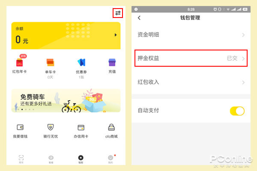This screenshot has height=171, width=257.
Task: Expand the balance card arrow
Action: (116, 35)
